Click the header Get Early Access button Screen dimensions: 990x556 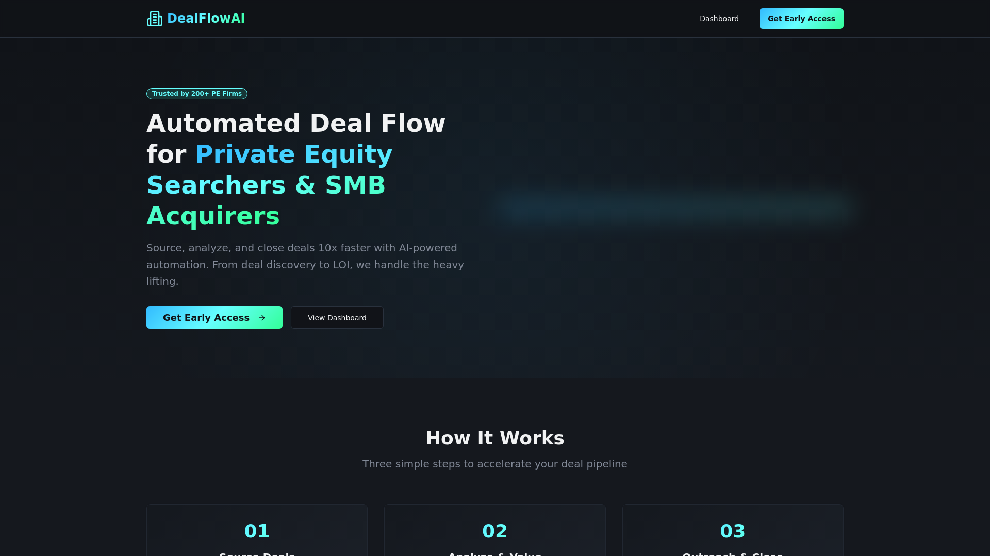click(x=801, y=19)
